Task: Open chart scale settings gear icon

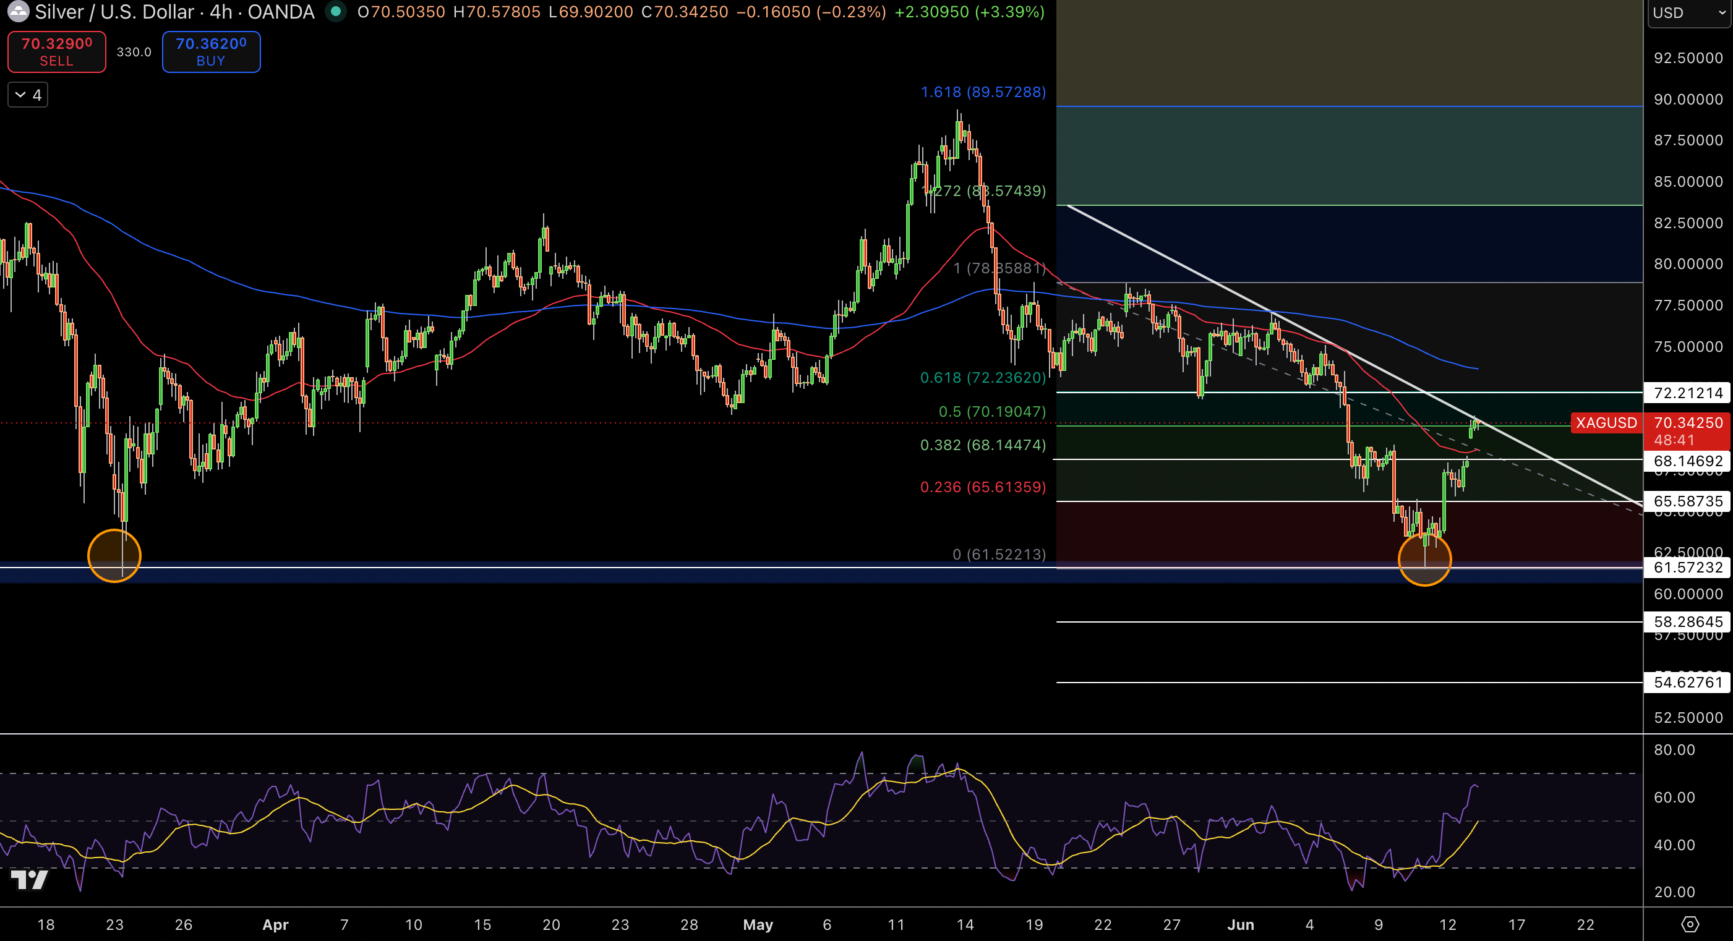Action: tap(1690, 924)
